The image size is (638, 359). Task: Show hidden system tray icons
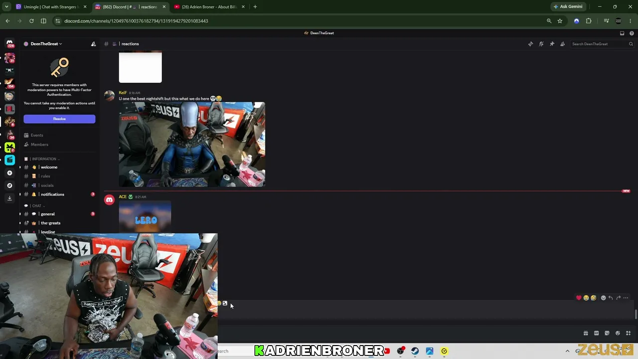(567, 351)
